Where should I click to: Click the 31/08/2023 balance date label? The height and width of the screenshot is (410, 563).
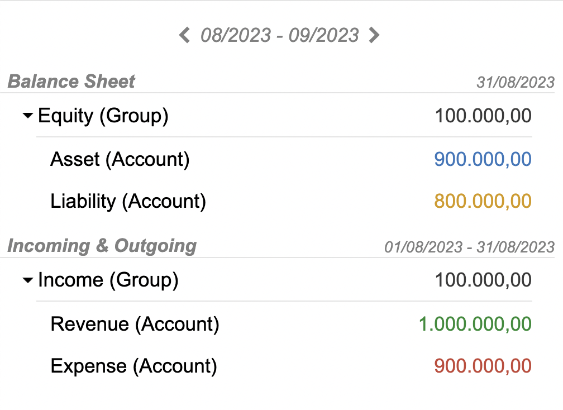point(514,82)
